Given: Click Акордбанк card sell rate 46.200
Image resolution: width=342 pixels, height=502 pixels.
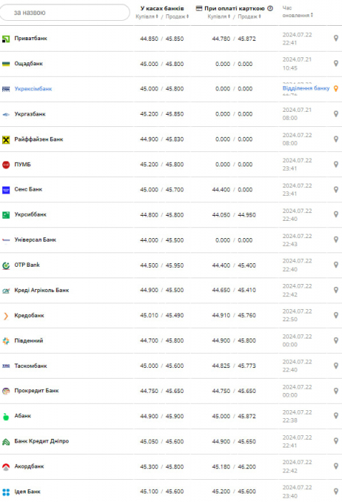Looking at the screenshot, I should tap(247, 467).
